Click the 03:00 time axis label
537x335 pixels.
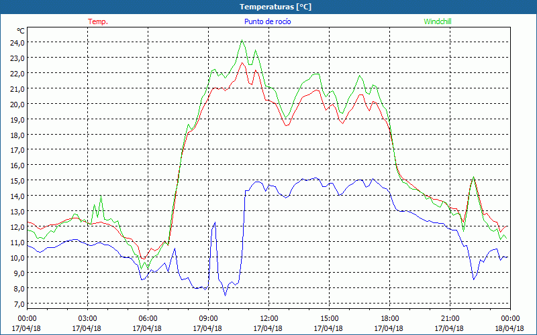click(x=87, y=319)
